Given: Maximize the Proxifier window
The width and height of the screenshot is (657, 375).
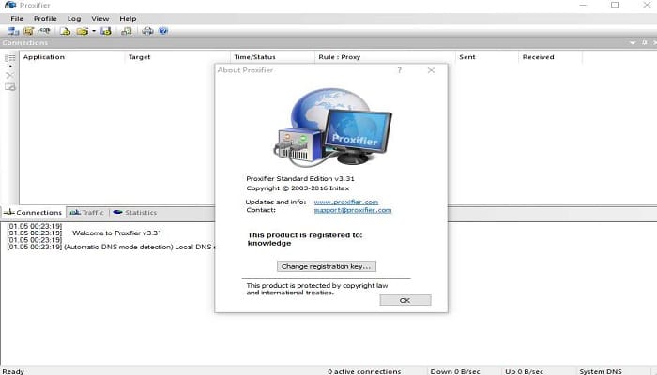Looking at the screenshot, I should point(615,5).
